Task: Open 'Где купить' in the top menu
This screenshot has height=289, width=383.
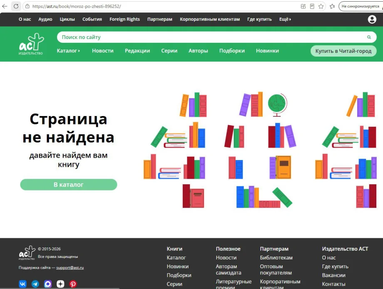Action: 259,19
